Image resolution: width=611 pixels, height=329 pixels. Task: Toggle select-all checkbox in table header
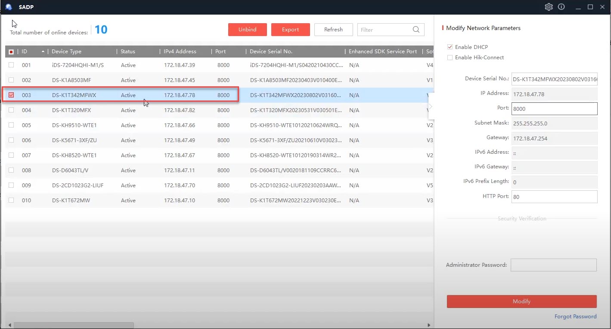(11, 52)
